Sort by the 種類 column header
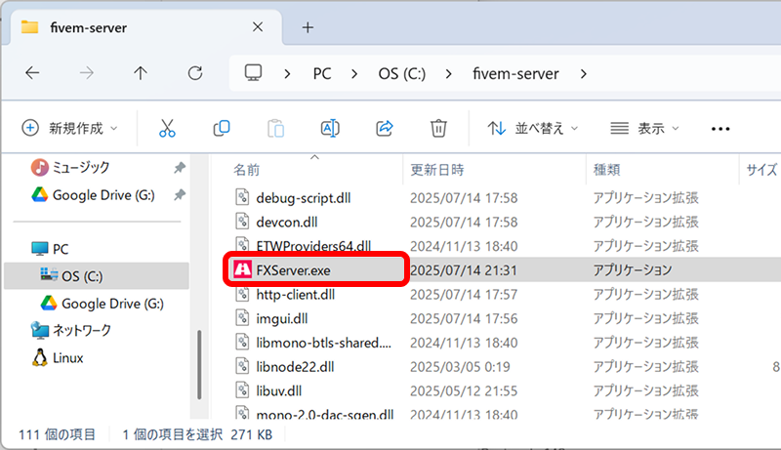 [606, 170]
